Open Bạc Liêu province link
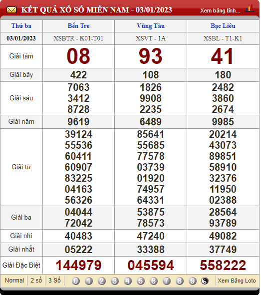 pos(223,26)
